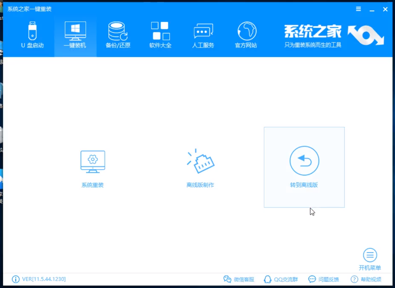
Task: Click 转到离线版 to switch to offline version
Action: (x=304, y=167)
